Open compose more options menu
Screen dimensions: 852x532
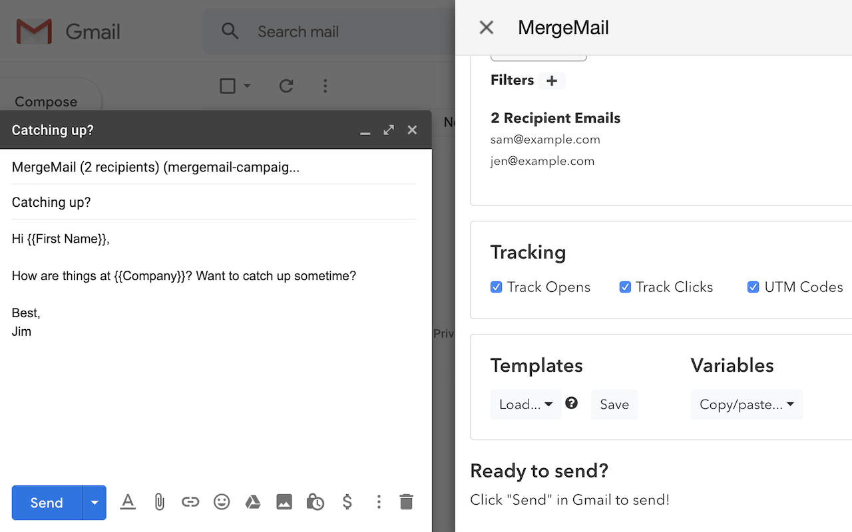(x=379, y=502)
